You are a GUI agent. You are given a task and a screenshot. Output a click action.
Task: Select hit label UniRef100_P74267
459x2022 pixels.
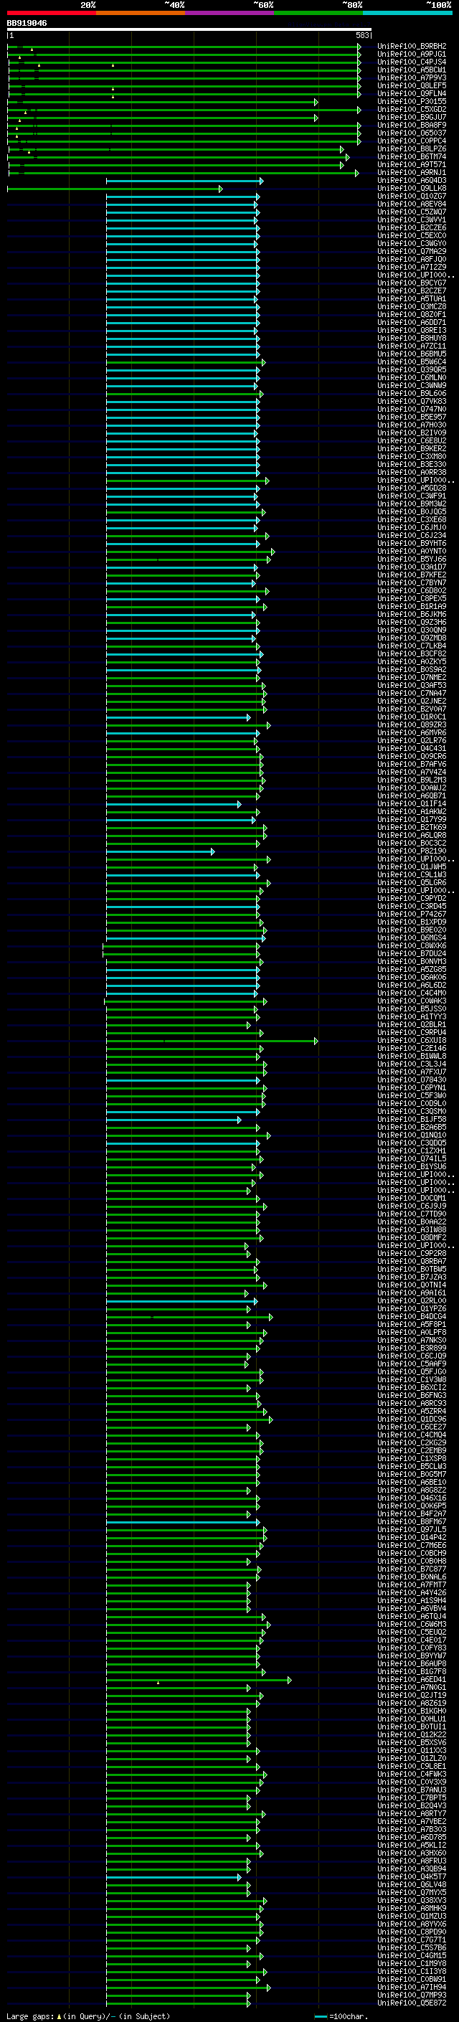click(412, 915)
